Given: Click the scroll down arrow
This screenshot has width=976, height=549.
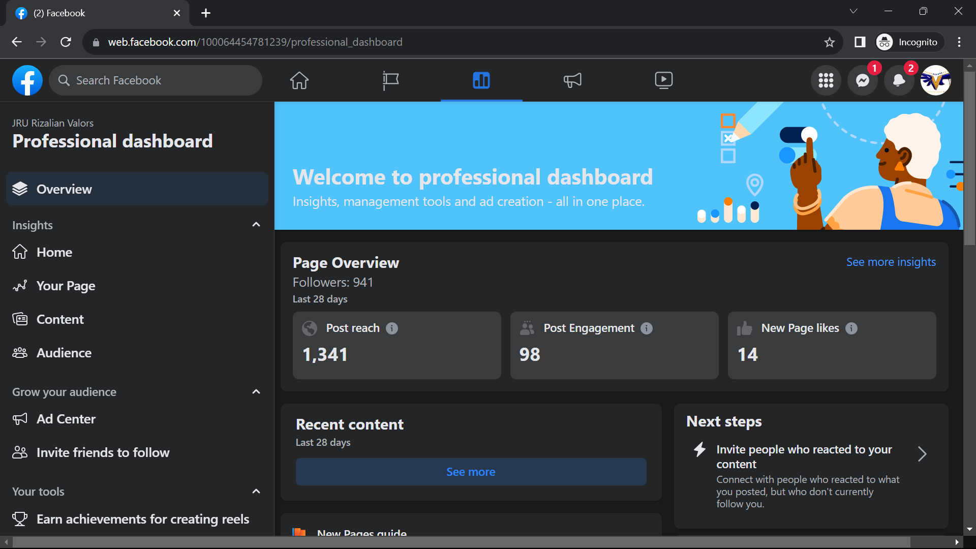Looking at the screenshot, I should coord(969,529).
